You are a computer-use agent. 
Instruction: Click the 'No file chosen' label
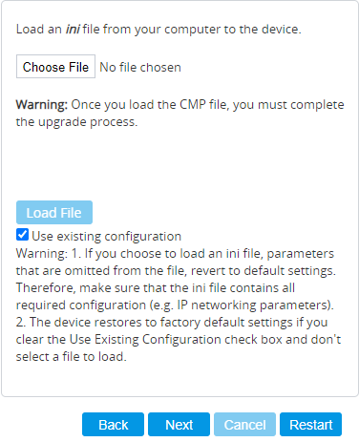point(140,67)
